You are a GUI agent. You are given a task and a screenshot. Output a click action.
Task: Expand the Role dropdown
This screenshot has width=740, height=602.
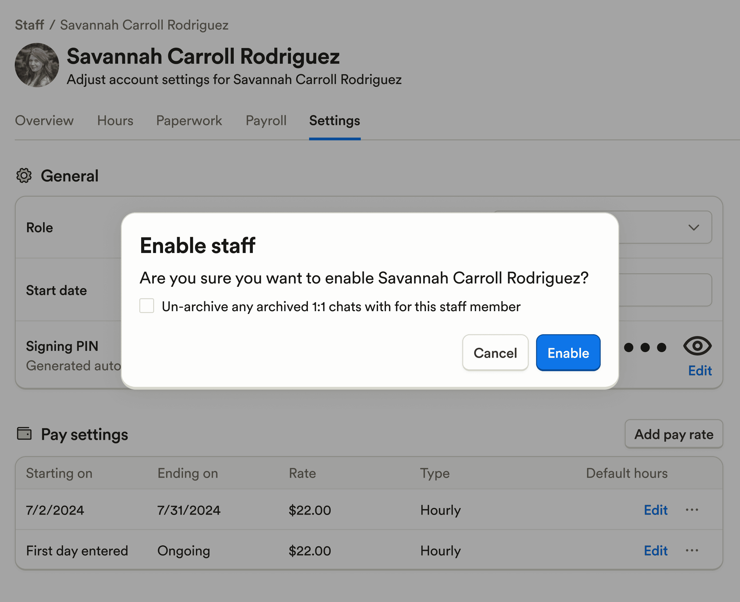coord(693,227)
